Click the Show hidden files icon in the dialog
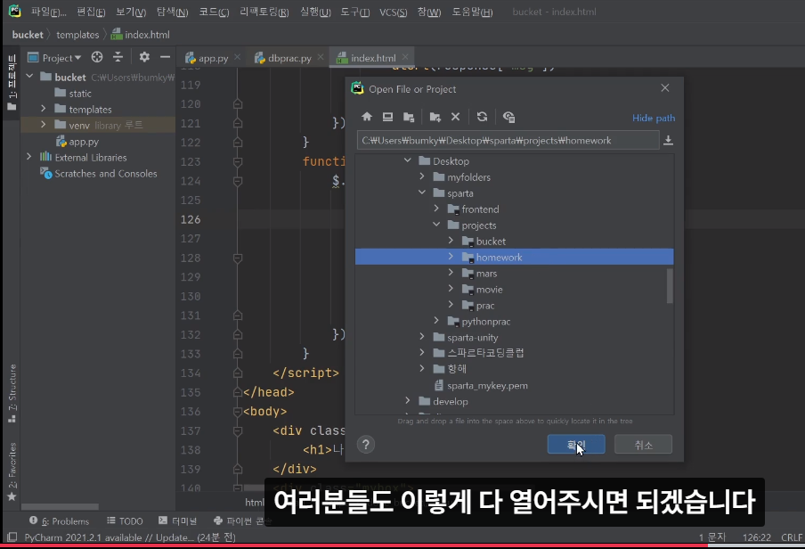 point(508,117)
